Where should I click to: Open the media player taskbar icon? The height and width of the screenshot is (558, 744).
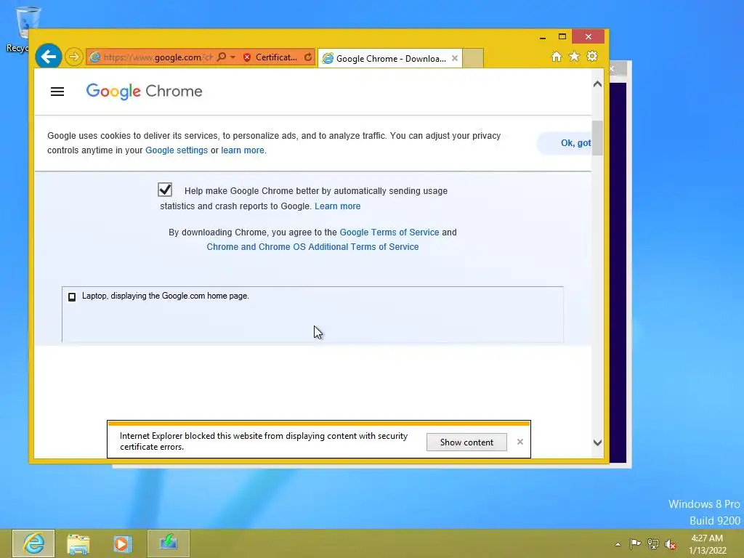(122, 543)
